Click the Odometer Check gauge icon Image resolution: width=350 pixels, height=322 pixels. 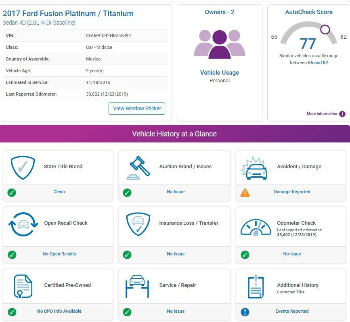pos(256,228)
